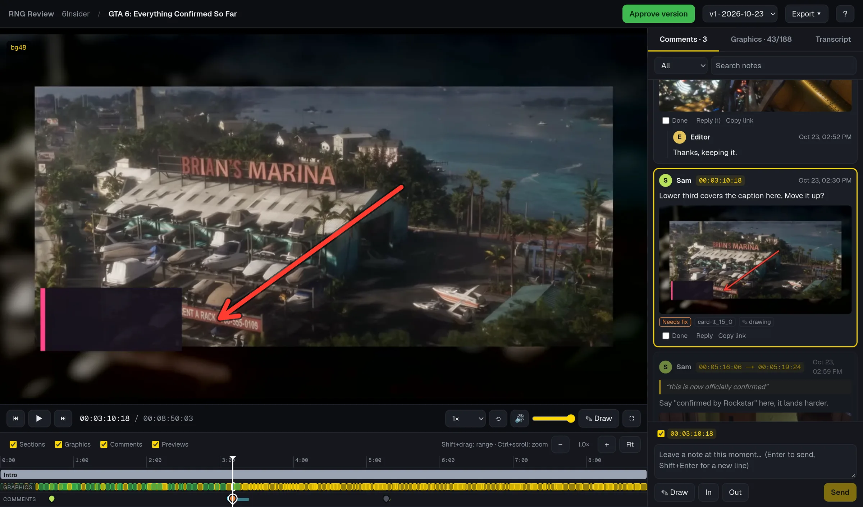Switch to Graphics · 43/188 tab

tap(761, 39)
